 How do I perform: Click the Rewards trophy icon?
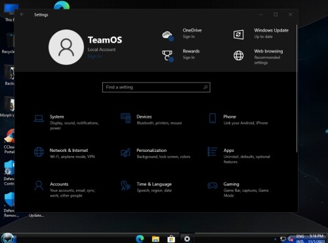click(168, 56)
